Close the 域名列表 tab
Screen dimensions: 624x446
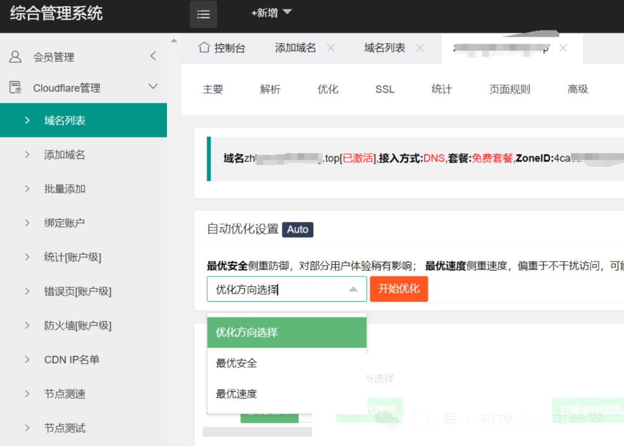[x=420, y=48]
